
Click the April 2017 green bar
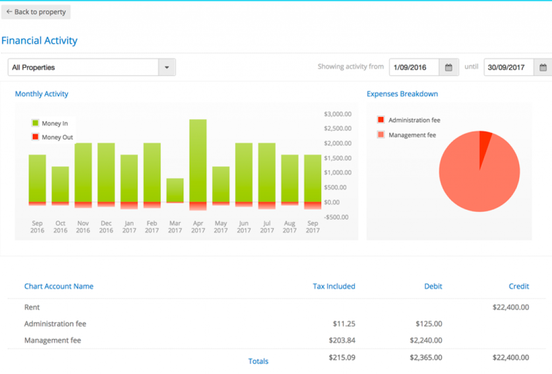(198, 161)
